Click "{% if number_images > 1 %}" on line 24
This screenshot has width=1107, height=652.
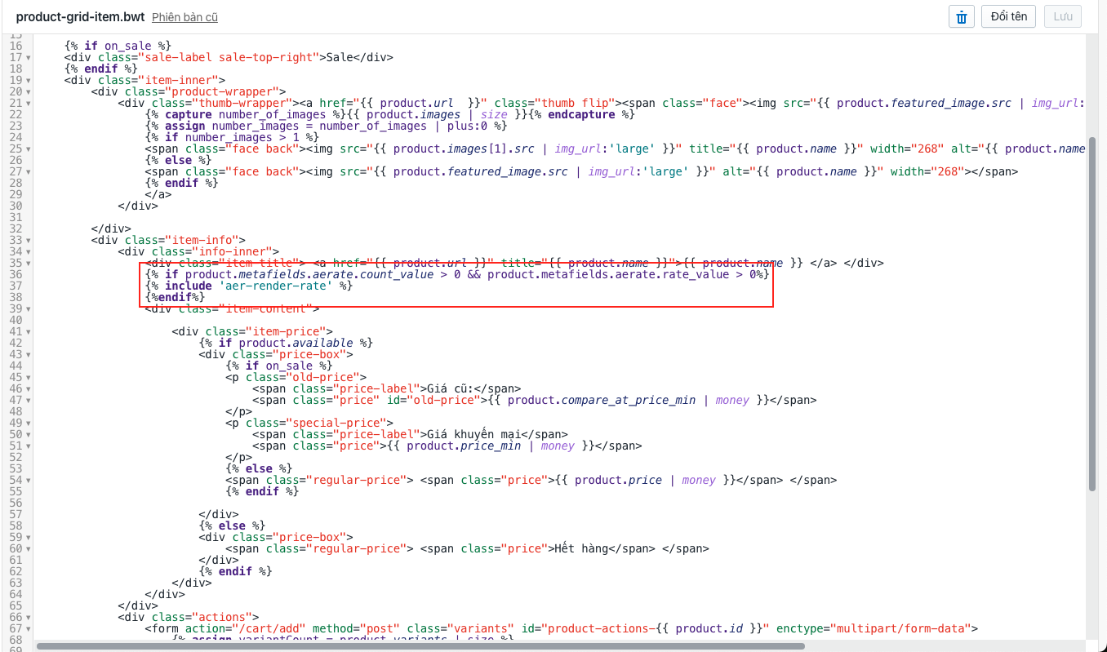(232, 137)
